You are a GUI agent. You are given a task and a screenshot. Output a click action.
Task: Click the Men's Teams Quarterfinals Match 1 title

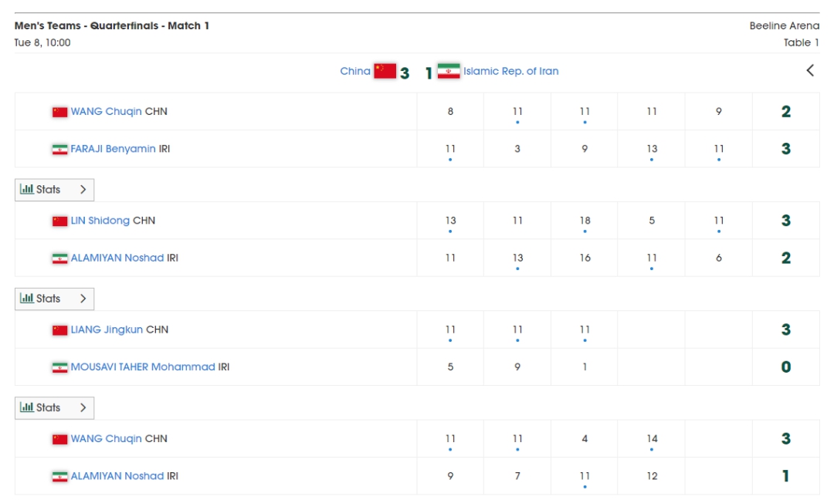[112, 25]
